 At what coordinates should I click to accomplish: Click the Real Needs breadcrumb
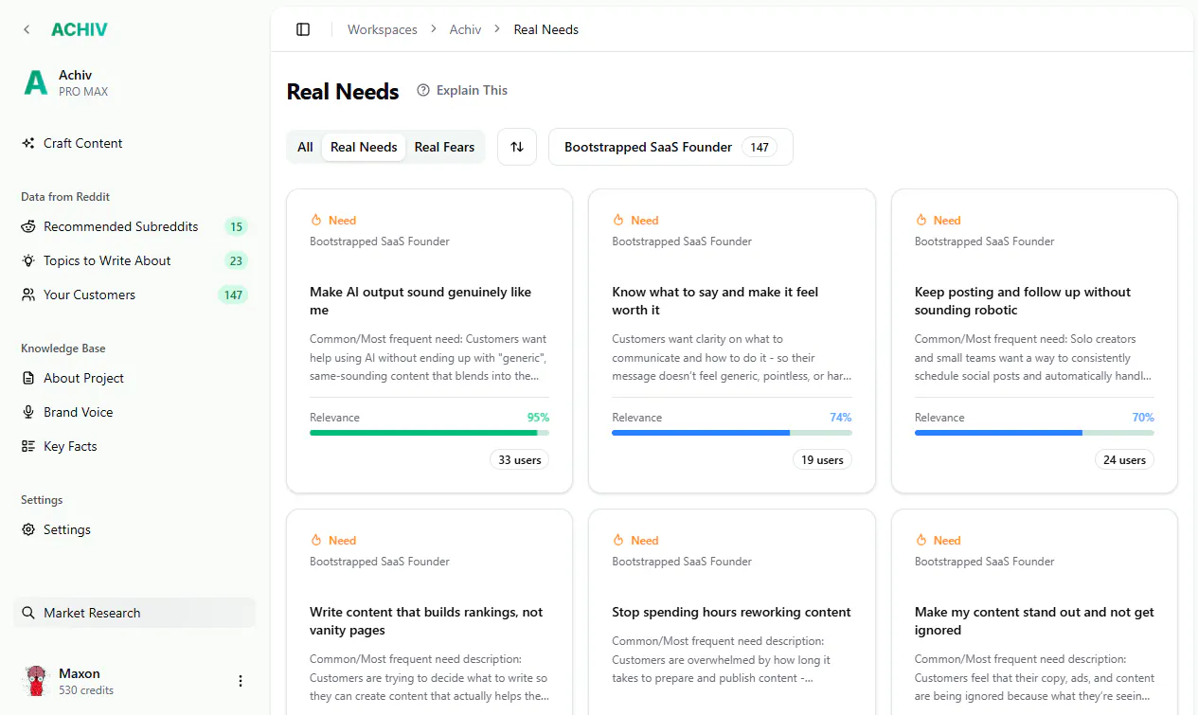pyautogui.click(x=546, y=29)
